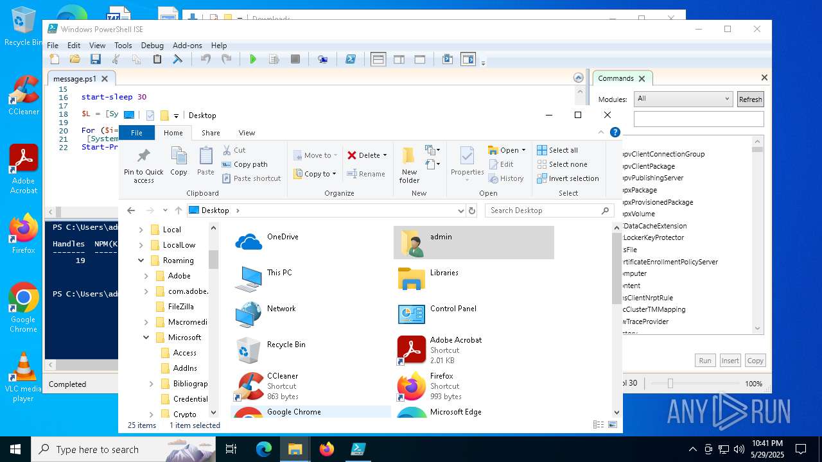This screenshot has height=462, width=822.
Task: Click the Stop operation square icon
Action: (295, 59)
